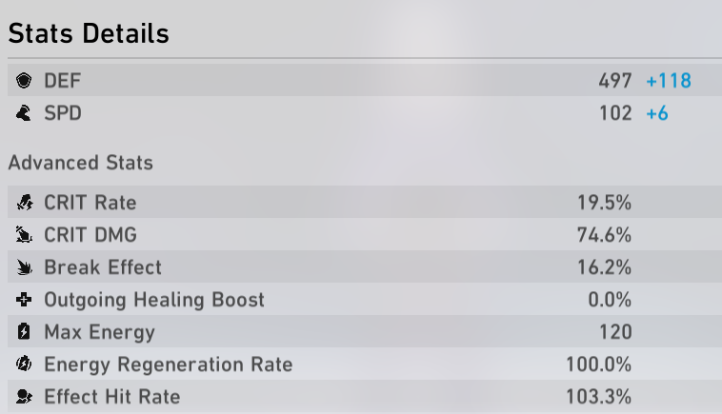
Task: Select the CRIT Rate 19.5% value
Action: click(604, 203)
